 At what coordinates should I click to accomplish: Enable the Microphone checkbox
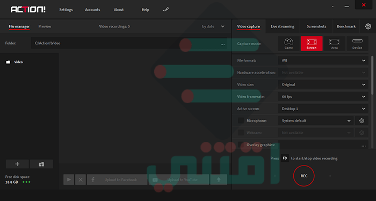coord(241,120)
